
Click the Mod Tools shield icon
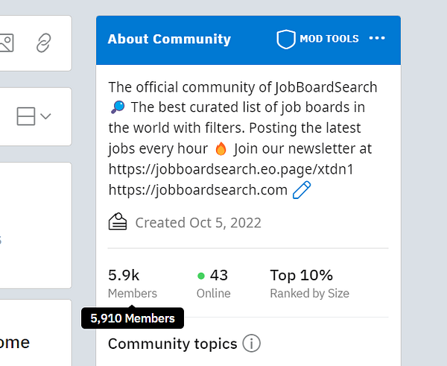click(x=285, y=40)
